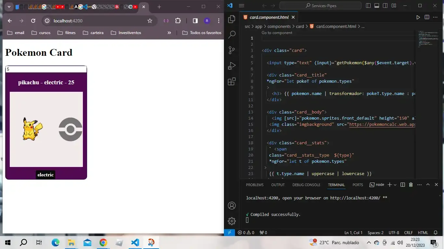
Task: Open Customize Layout options
Action: point(394,6)
